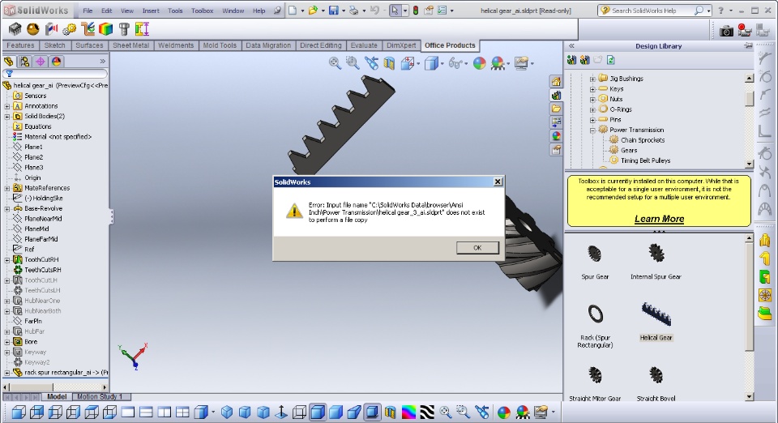
Task: Expand the Solid Bodies(2) node
Action: click(7, 117)
